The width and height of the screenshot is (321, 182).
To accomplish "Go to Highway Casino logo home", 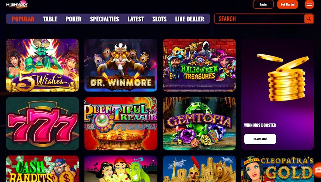I will point(17,4).
